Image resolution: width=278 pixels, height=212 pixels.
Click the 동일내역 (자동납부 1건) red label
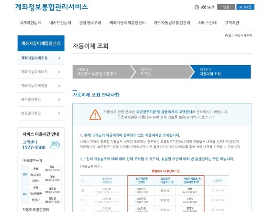coord(166,171)
